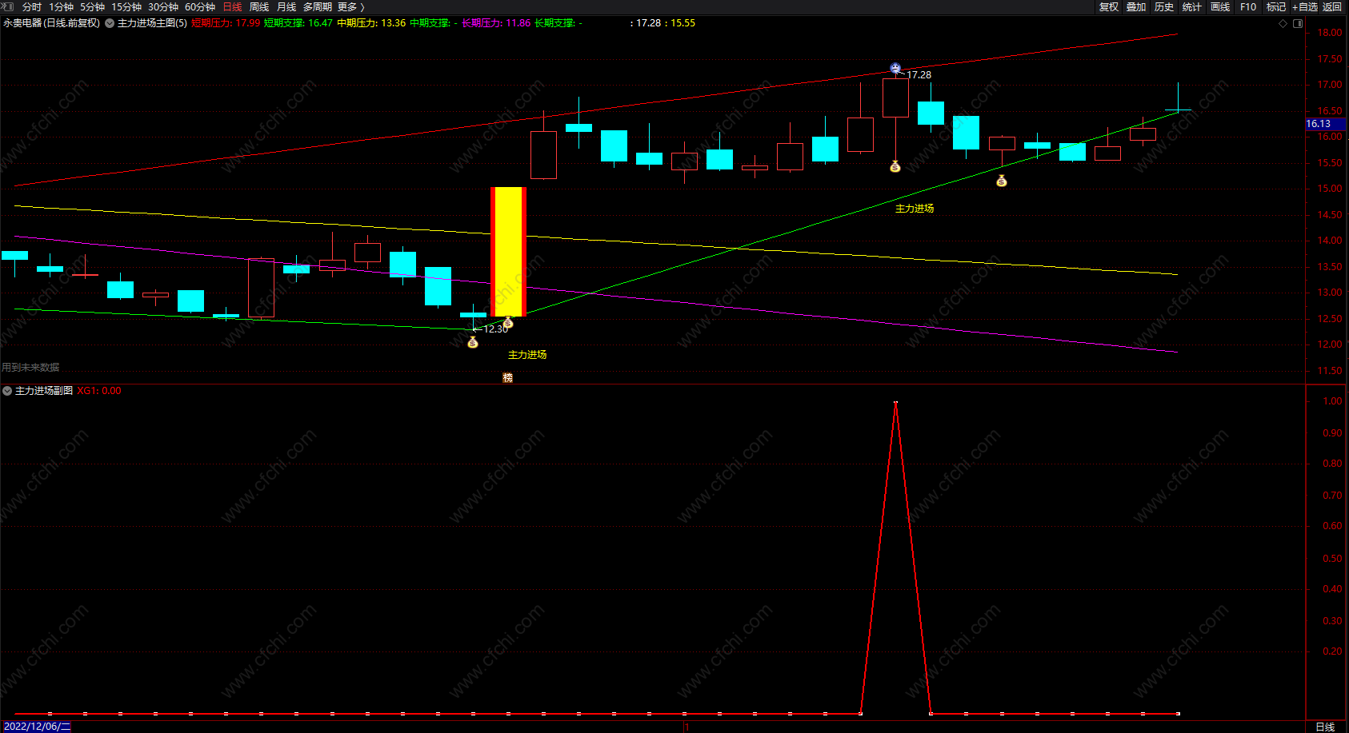Click money bag at yellow candle bottom
The image size is (1349, 733).
[x=507, y=323]
